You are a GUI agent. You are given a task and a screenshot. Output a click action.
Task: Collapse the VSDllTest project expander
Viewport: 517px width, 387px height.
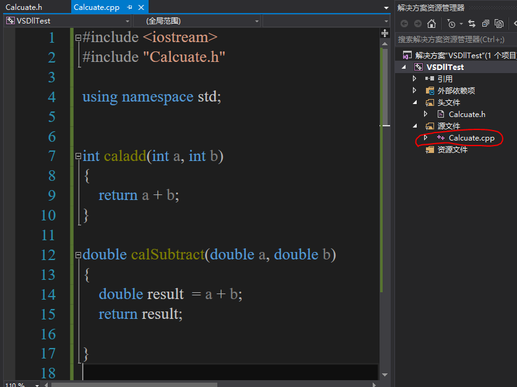(x=404, y=67)
